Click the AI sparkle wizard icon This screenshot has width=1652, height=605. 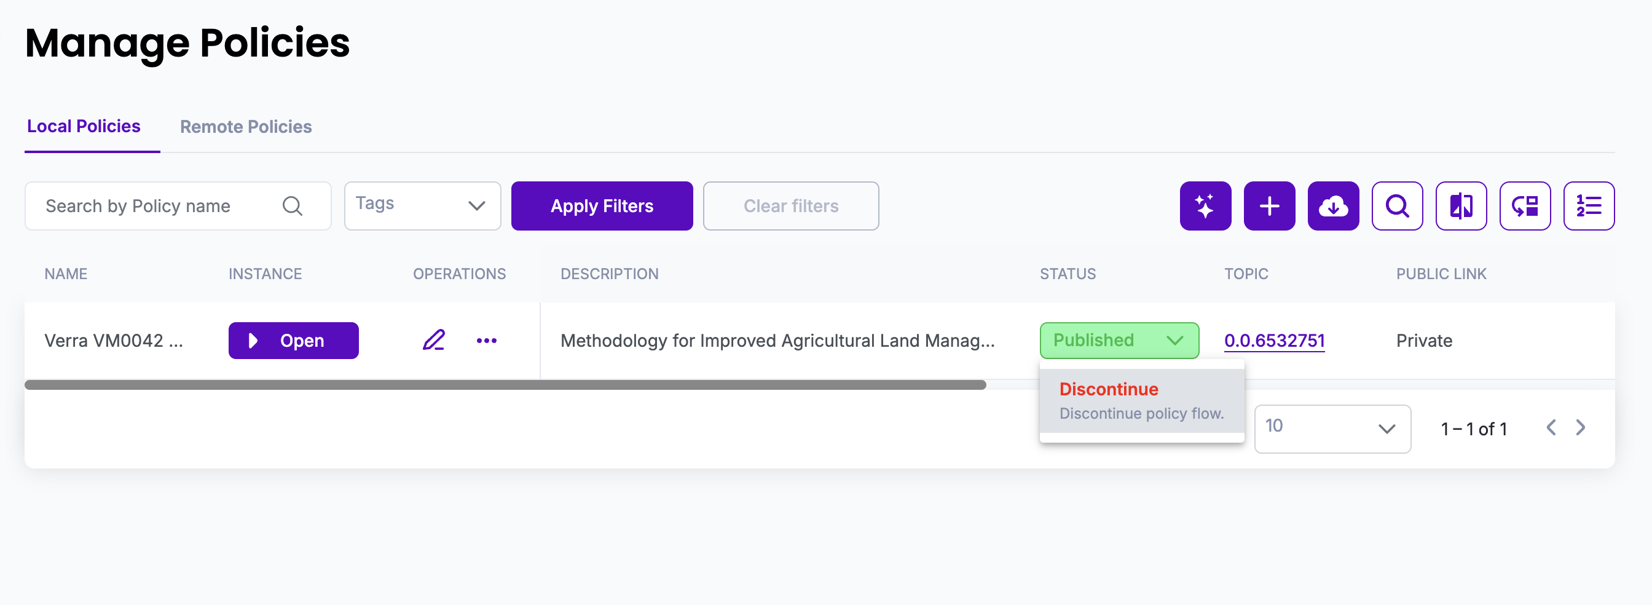[x=1205, y=206]
